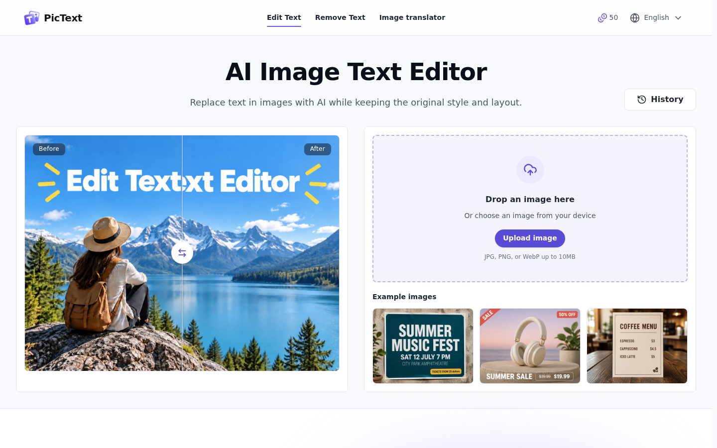This screenshot has height=448, width=717.
Task: Switch to the Edit Text tab
Action: (284, 17)
